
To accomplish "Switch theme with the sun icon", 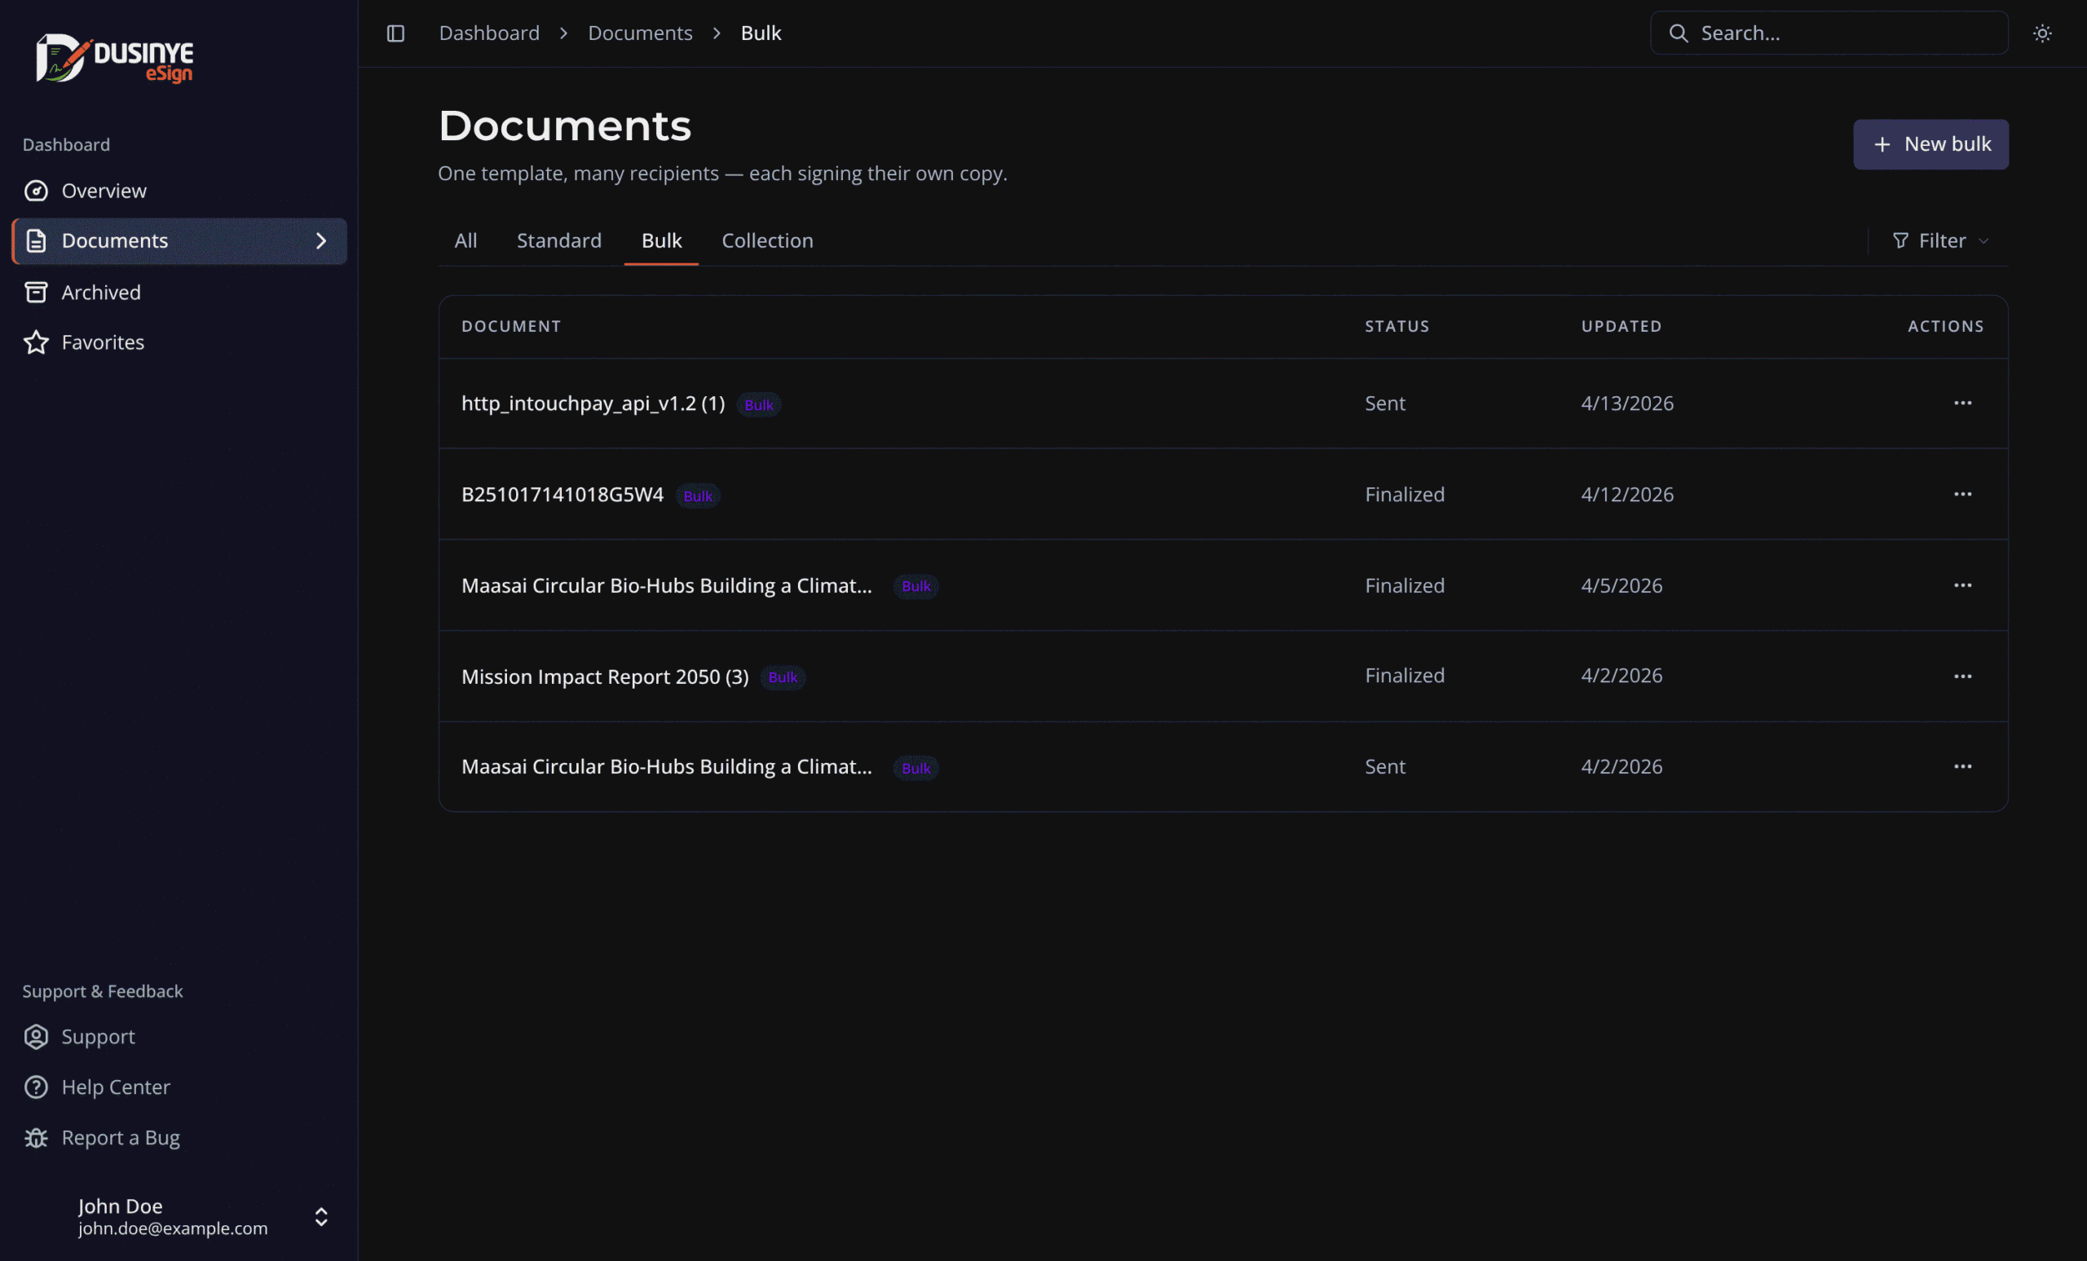I will (x=2042, y=33).
